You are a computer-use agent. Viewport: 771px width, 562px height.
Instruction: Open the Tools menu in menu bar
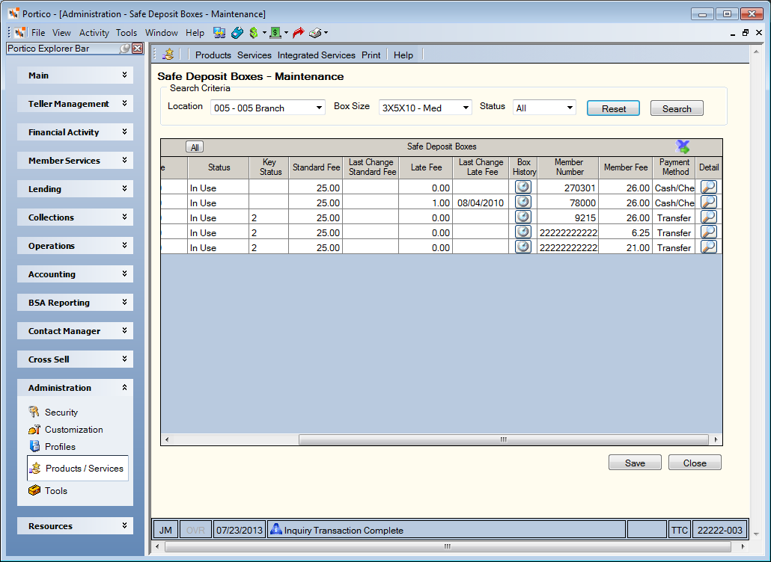127,33
